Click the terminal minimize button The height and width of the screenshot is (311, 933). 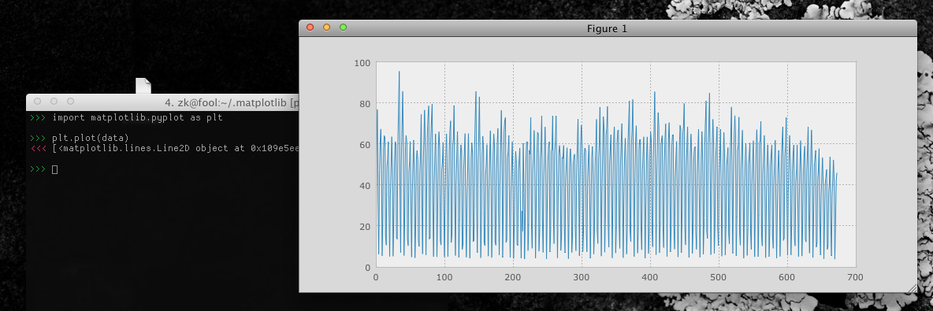[54, 102]
